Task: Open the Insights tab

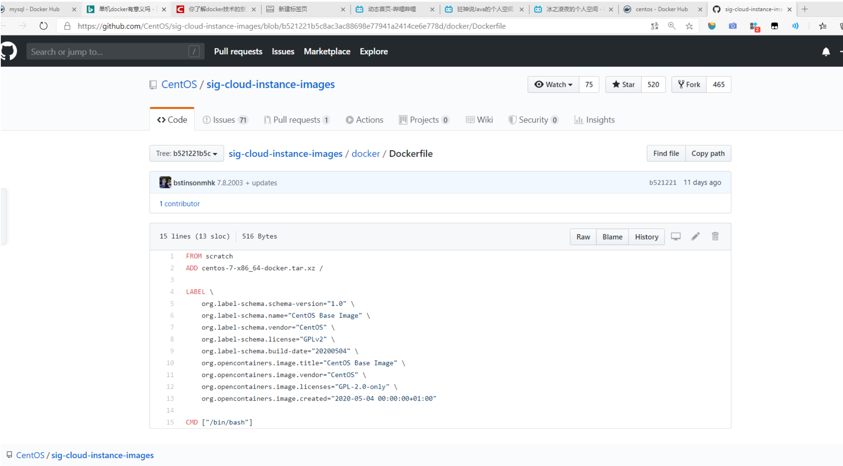Action: [x=595, y=120]
